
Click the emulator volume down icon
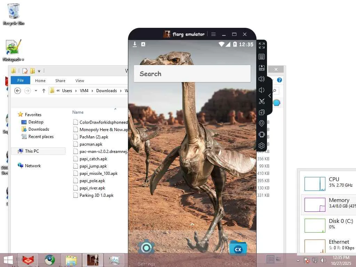click(x=261, y=90)
